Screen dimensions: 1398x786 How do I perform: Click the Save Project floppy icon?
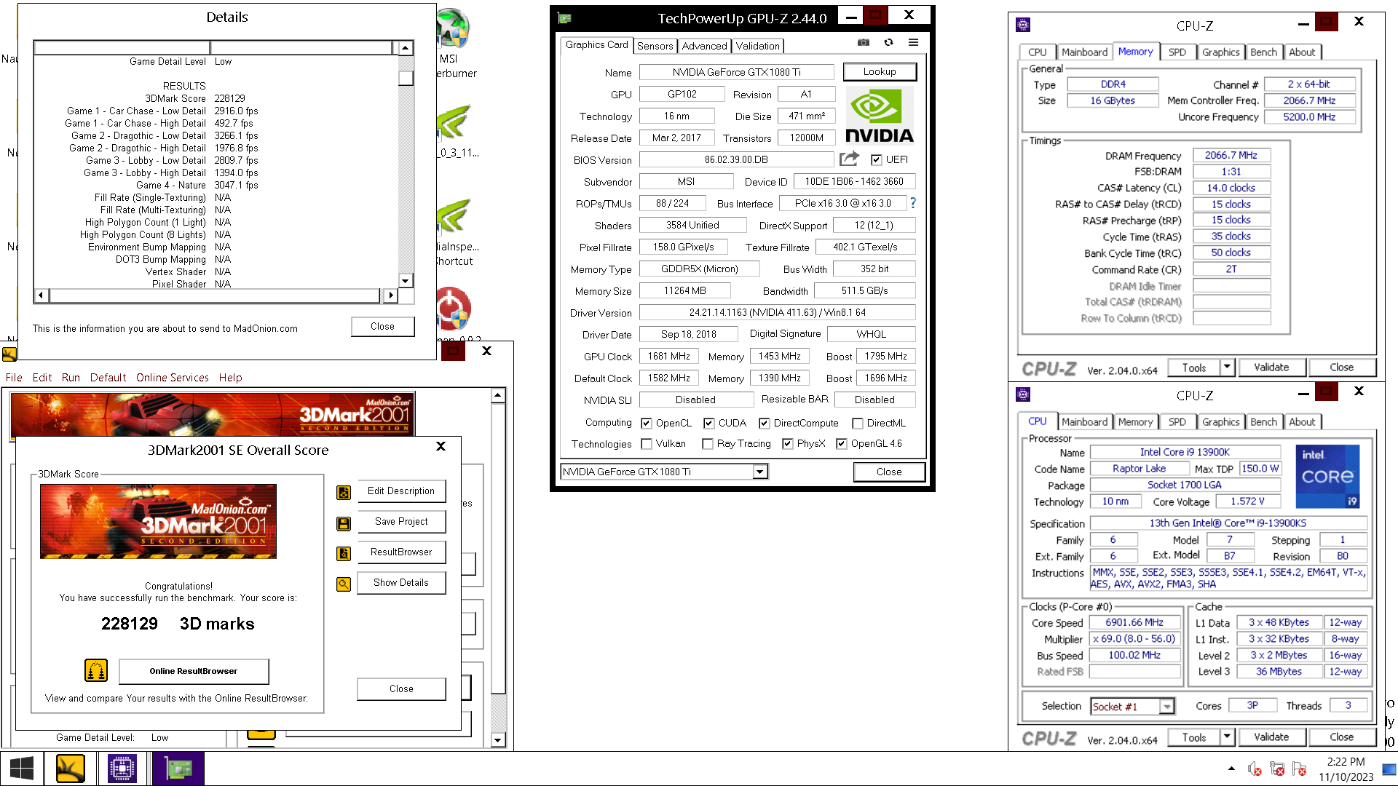344,523
